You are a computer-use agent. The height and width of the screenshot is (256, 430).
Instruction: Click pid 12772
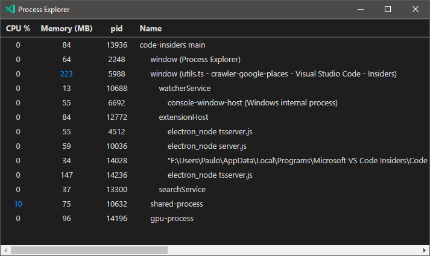117,117
